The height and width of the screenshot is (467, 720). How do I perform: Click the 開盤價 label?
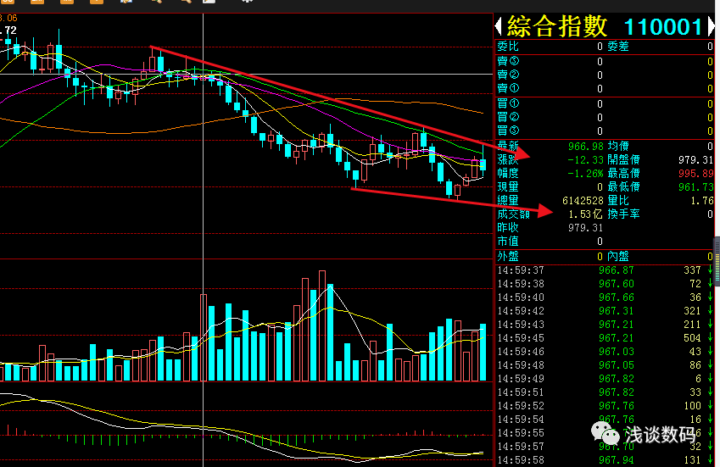623,159
